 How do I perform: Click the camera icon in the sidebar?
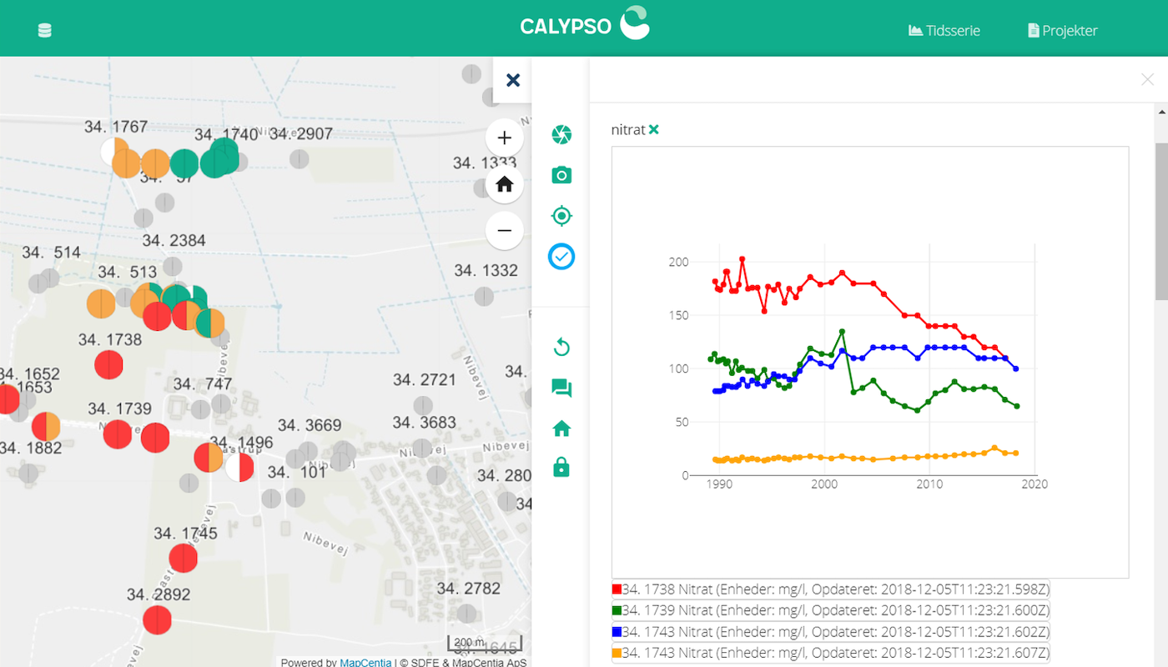click(561, 175)
